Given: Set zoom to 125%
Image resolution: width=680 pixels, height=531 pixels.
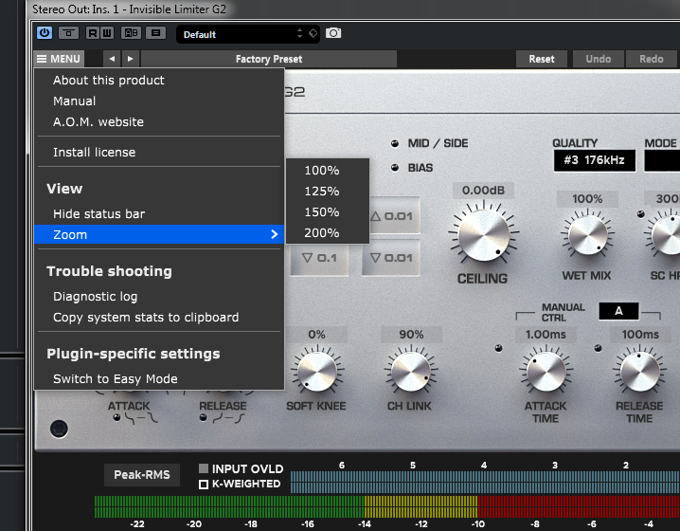Looking at the screenshot, I should click(x=328, y=192).
